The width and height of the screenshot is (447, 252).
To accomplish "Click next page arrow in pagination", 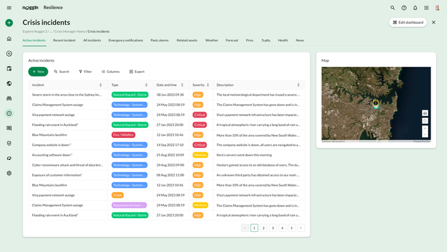I will [301, 228].
